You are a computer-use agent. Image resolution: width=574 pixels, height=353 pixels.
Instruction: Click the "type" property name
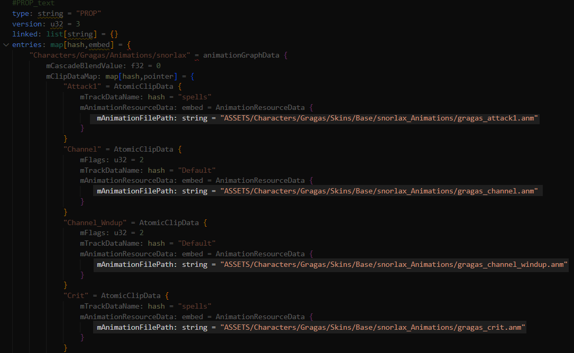pos(21,14)
